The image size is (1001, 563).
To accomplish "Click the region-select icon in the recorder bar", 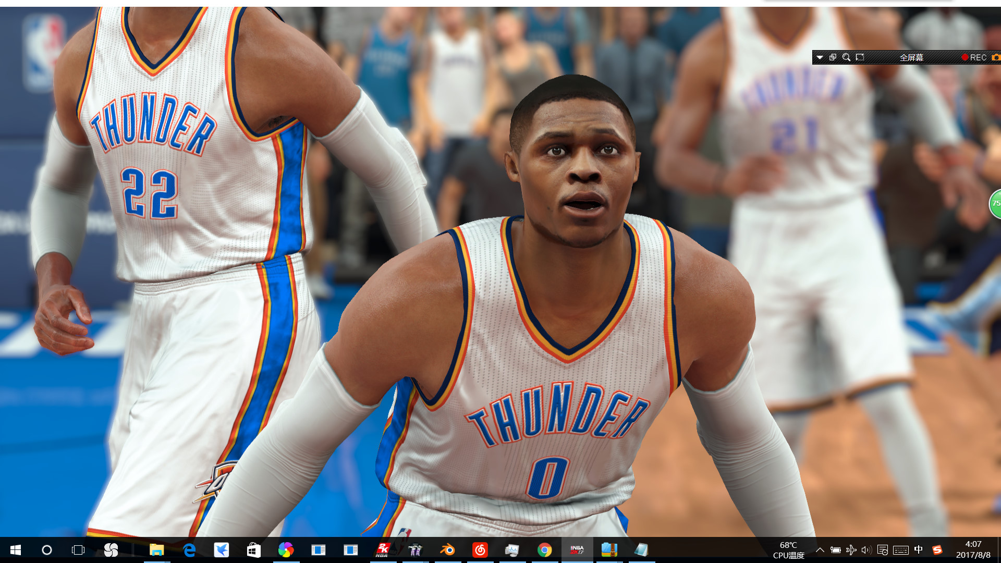I will (860, 57).
